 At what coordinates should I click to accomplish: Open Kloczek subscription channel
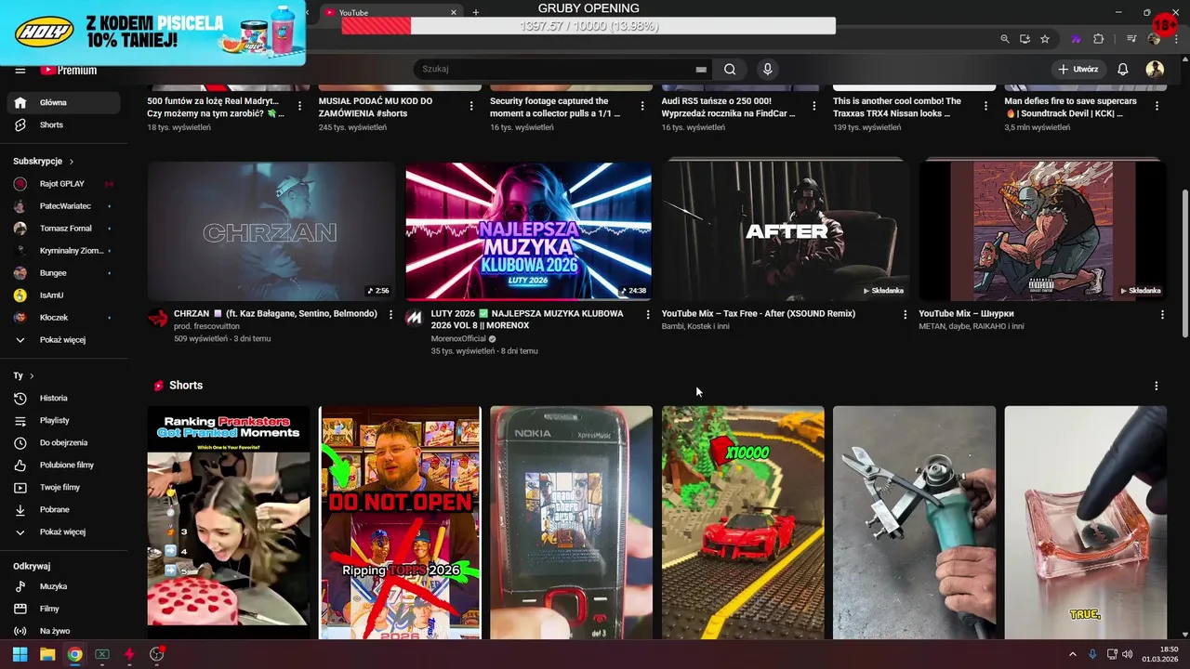tap(63, 318)
